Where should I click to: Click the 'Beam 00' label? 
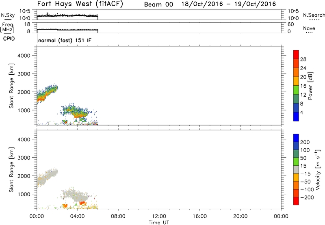[158, 4]
